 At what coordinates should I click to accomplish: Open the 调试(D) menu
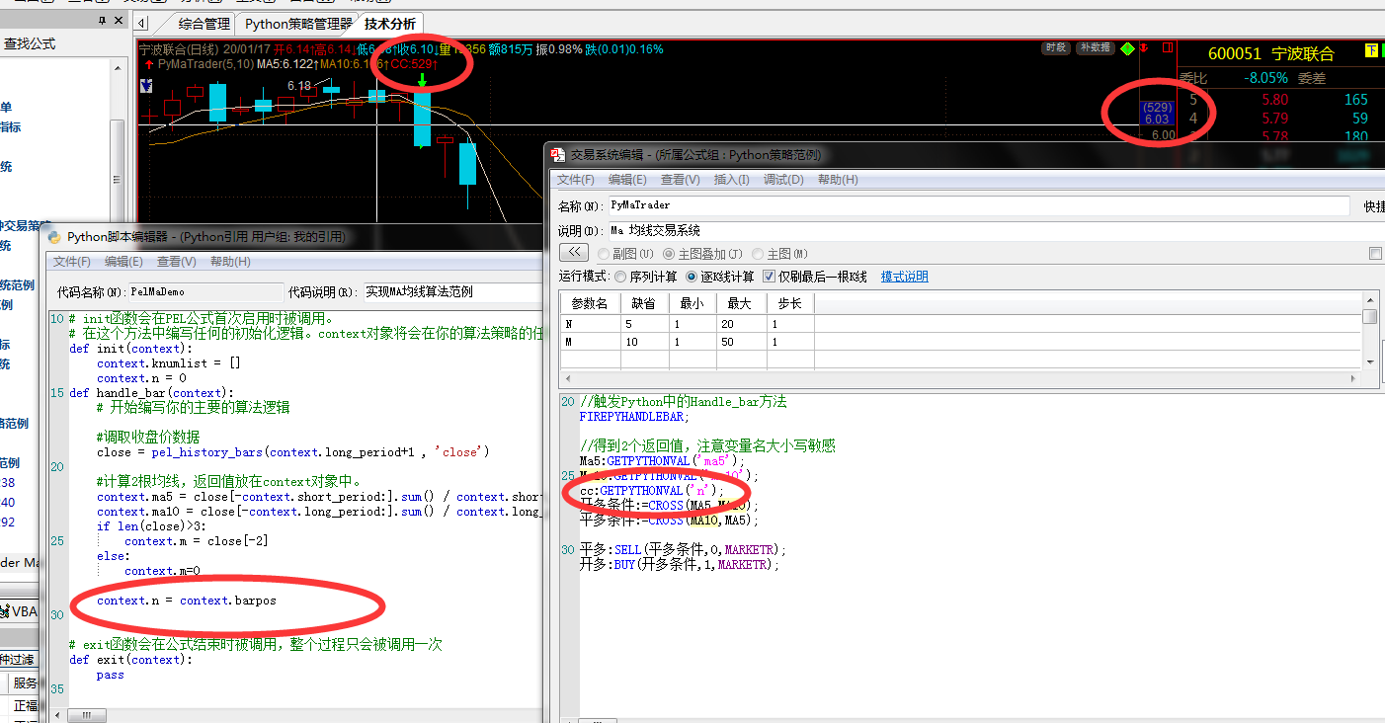(782, 180)
